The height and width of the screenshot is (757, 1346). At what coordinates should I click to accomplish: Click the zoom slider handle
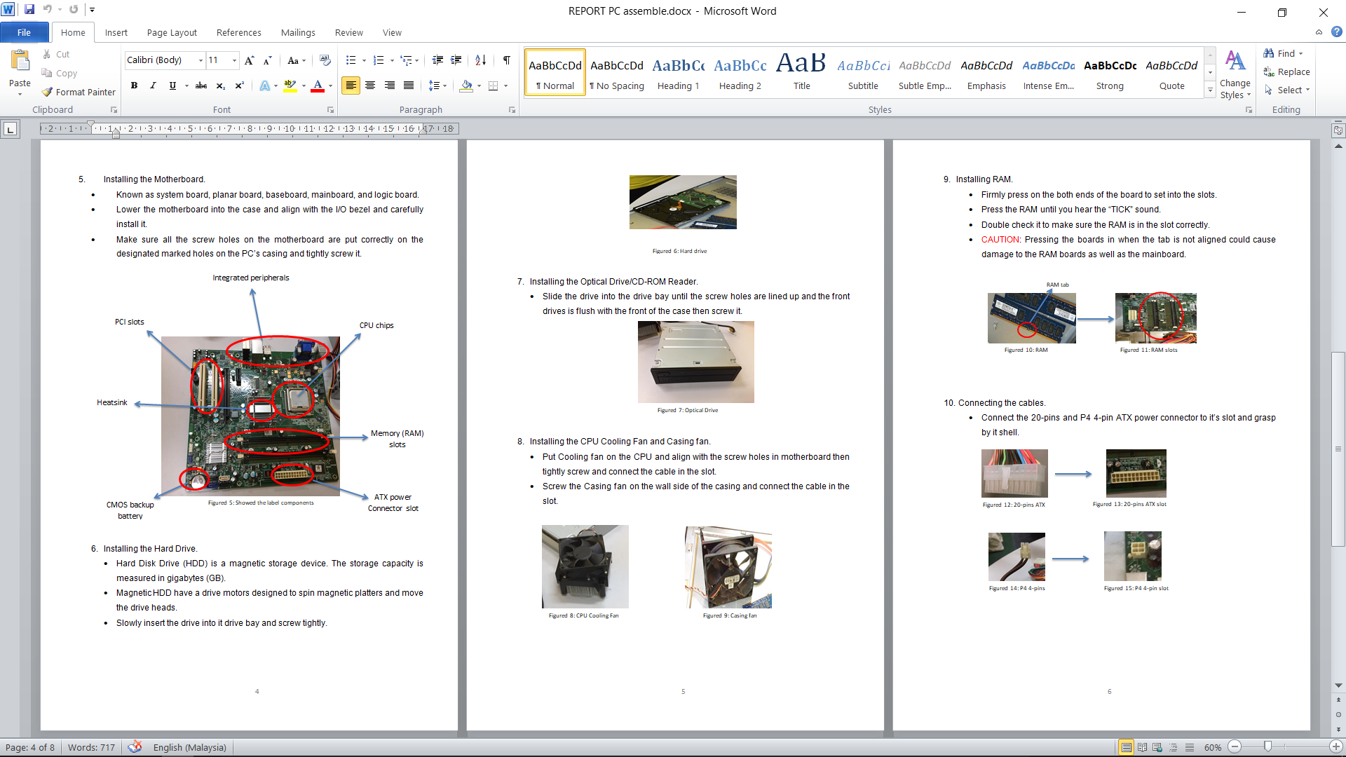click(x=1267, y=747)
